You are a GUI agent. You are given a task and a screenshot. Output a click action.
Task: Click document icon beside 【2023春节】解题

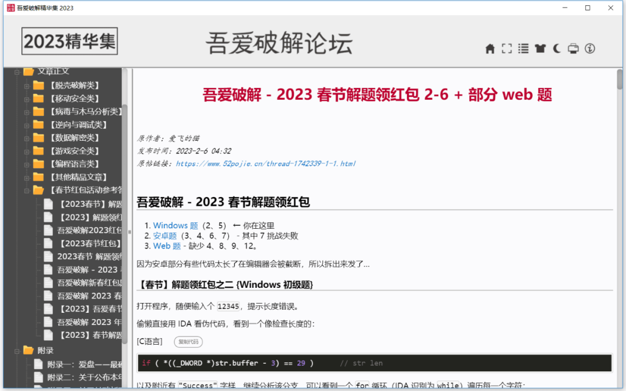48,204
